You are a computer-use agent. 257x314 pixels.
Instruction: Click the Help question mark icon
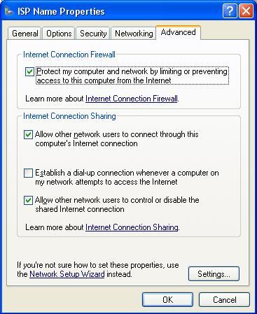pyautogui.click(x=230, y=11)
